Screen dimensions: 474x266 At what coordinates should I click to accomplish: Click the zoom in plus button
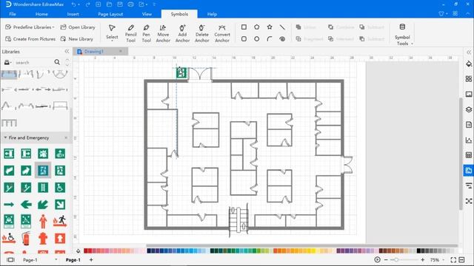click(x=423, y=259)
